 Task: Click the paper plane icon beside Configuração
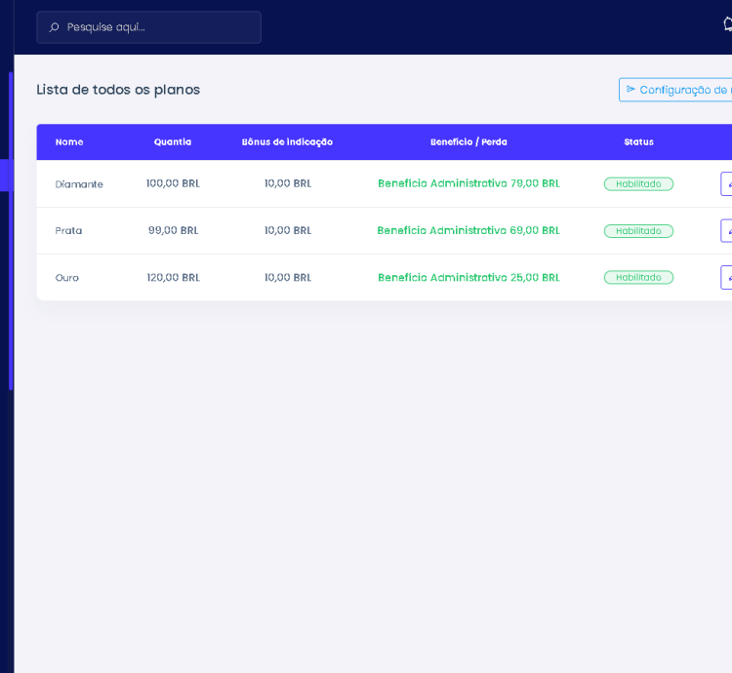pos(630,90)
